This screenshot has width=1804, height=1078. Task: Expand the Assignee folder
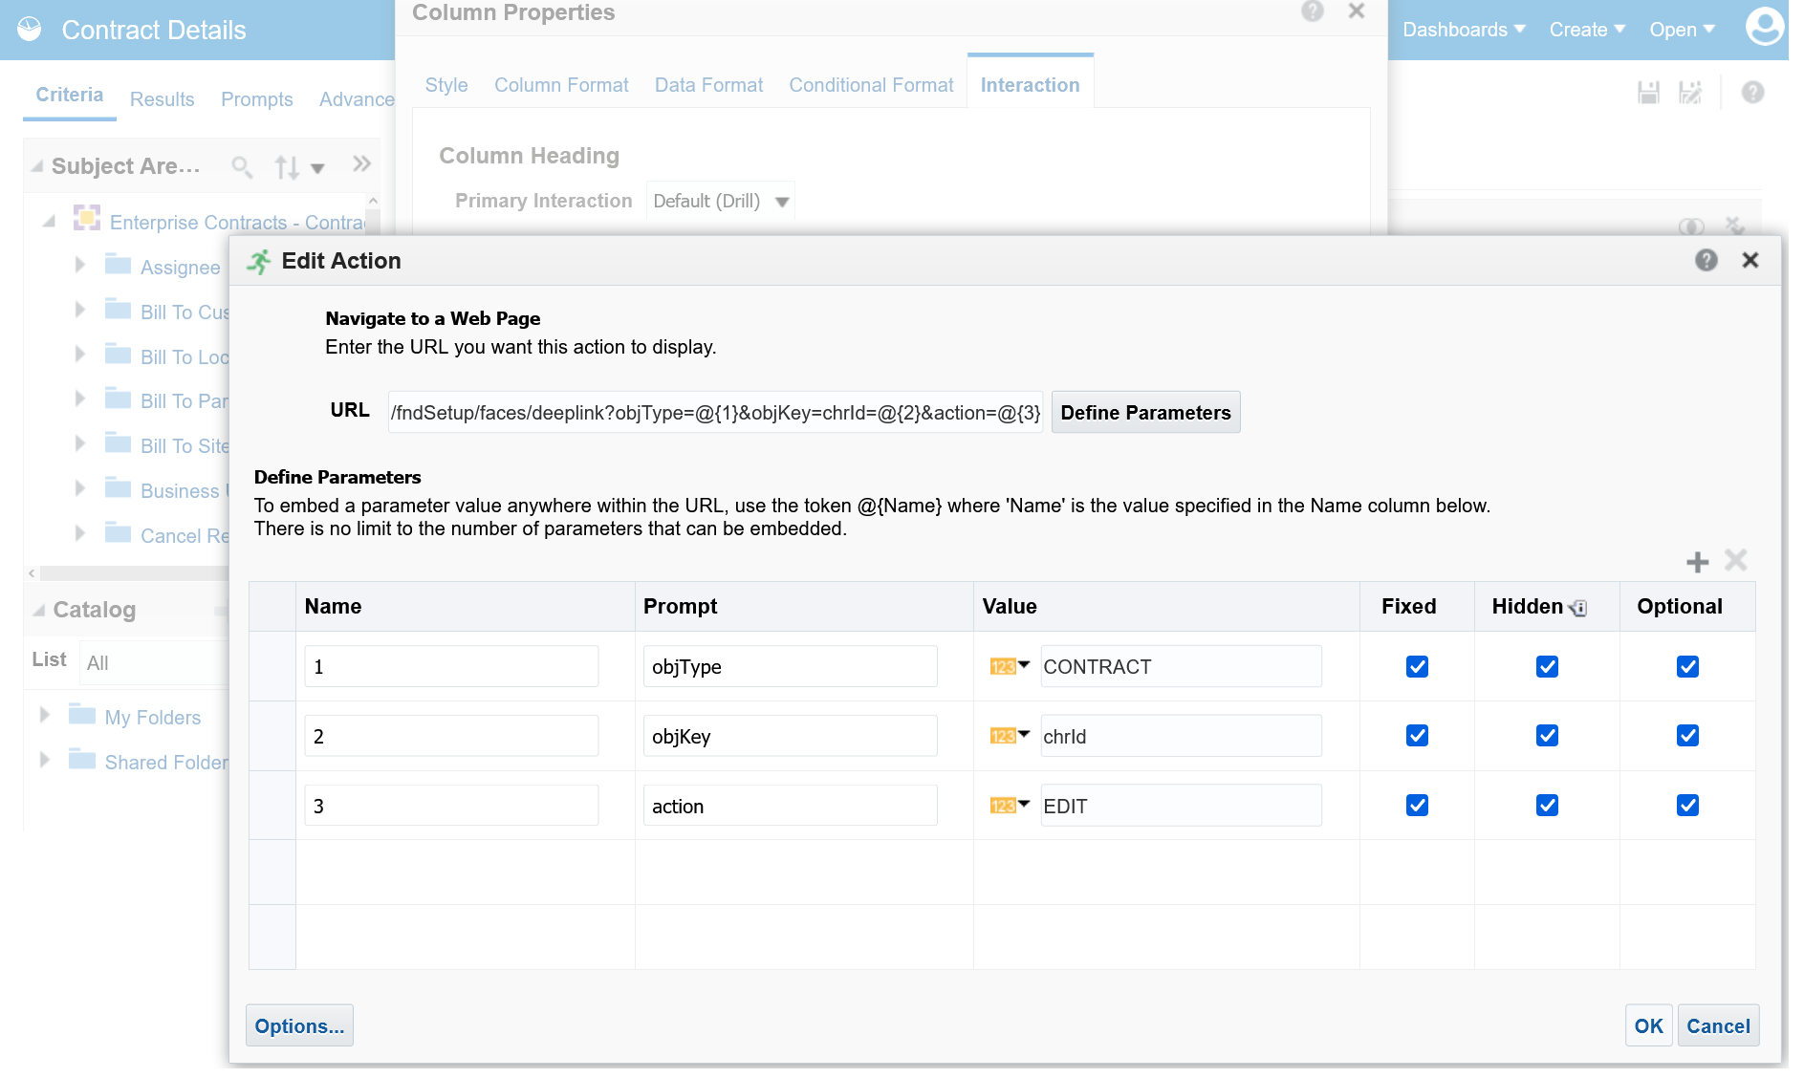(x=80, y=265)
